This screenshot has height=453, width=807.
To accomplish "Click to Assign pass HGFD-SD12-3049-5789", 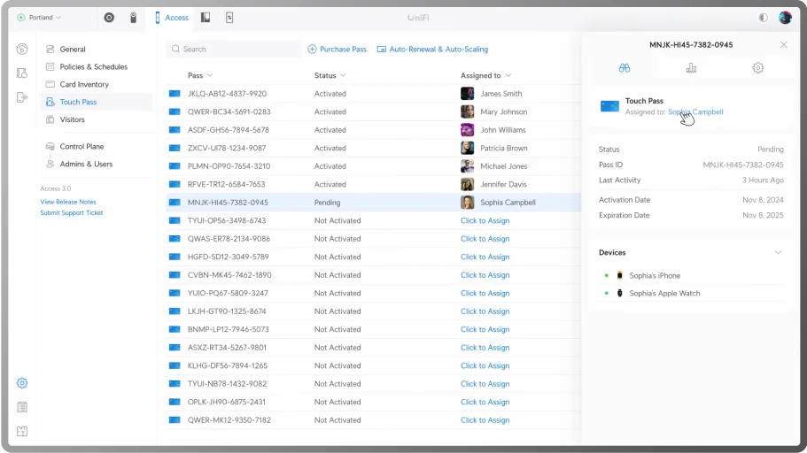I will pos(485,257).
